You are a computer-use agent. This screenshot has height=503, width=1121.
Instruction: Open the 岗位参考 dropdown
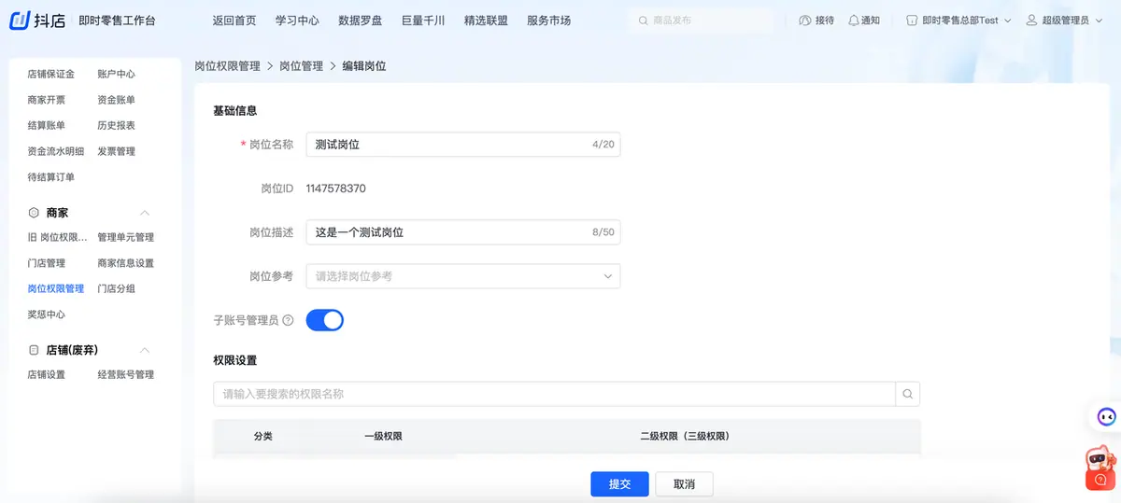463,276
